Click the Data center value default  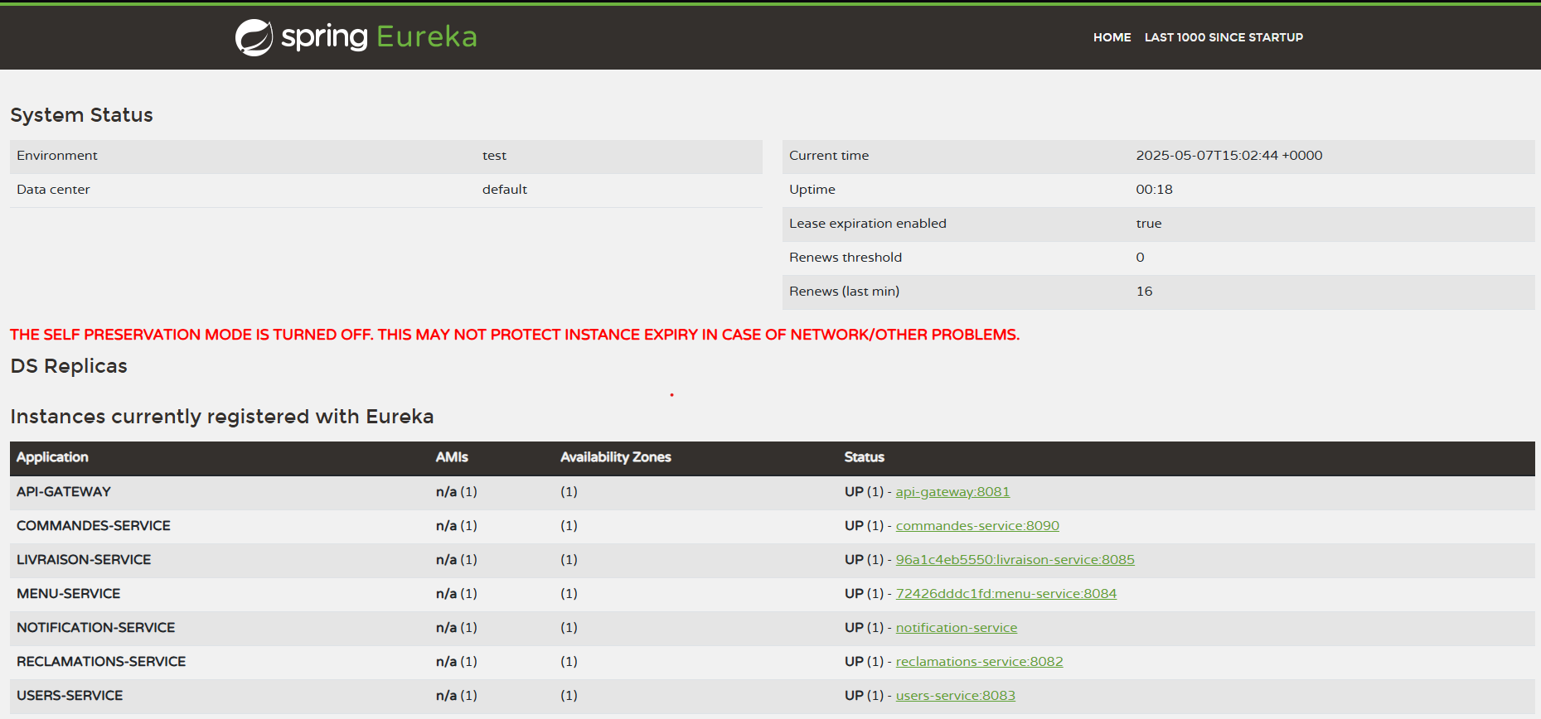(505, 190)
